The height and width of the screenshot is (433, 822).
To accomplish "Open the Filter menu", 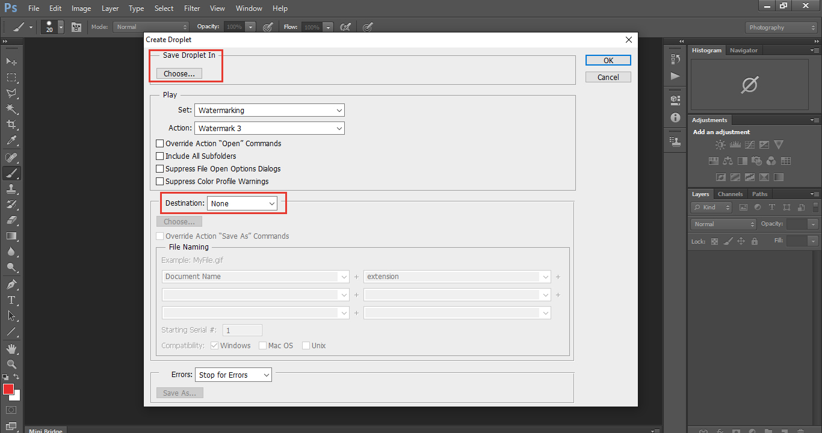I will (192, 8).
